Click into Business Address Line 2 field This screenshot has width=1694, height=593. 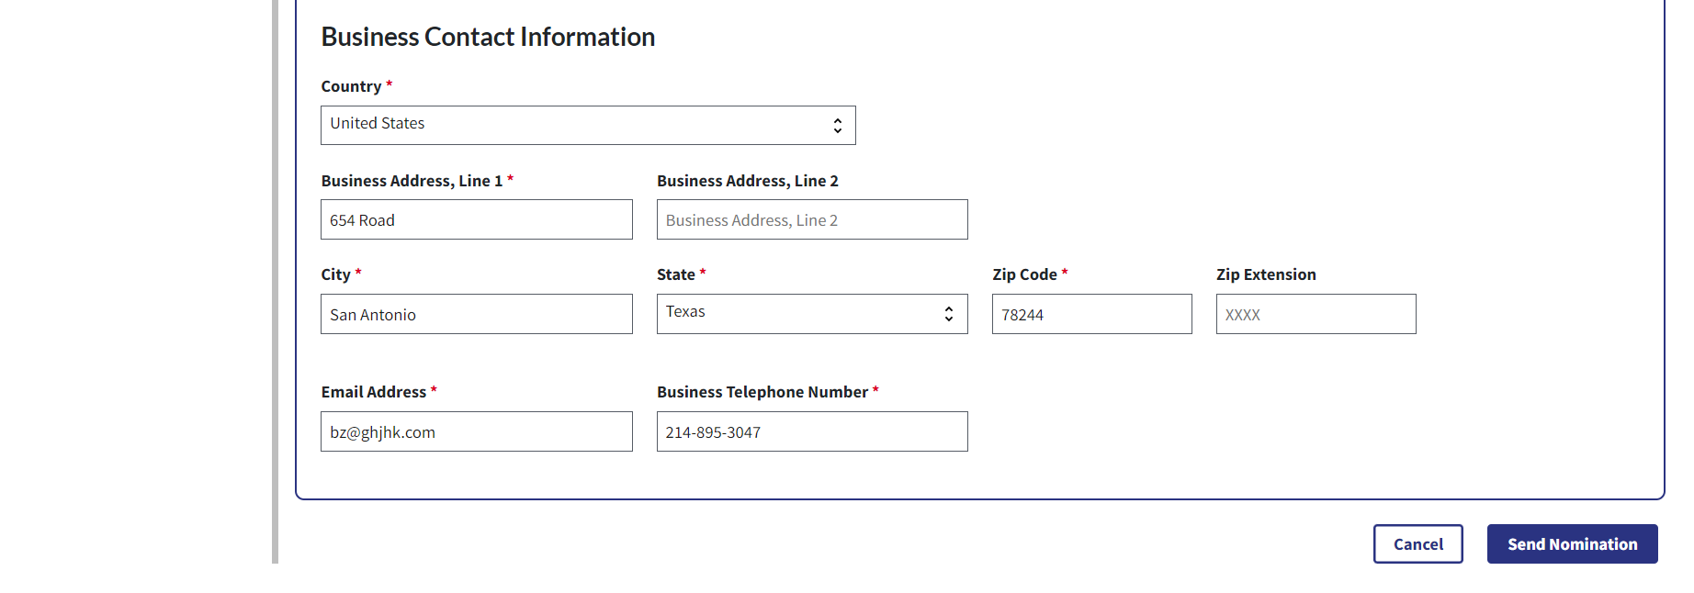tap(812, 220)
